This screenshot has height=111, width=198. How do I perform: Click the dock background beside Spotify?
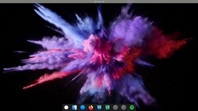pyautogui.click(x=135, y=107)
